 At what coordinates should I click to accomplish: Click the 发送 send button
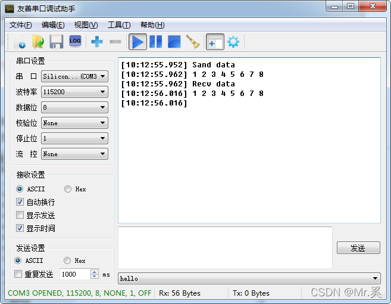pos(358,248)
